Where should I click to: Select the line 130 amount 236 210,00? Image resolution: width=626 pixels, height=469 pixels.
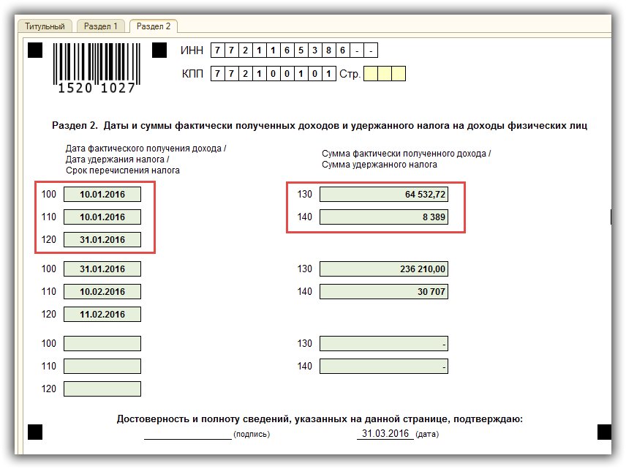point(384,269)
